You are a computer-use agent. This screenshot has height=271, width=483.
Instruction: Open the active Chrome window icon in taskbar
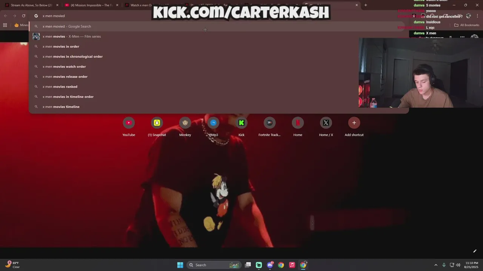point(303,265)
